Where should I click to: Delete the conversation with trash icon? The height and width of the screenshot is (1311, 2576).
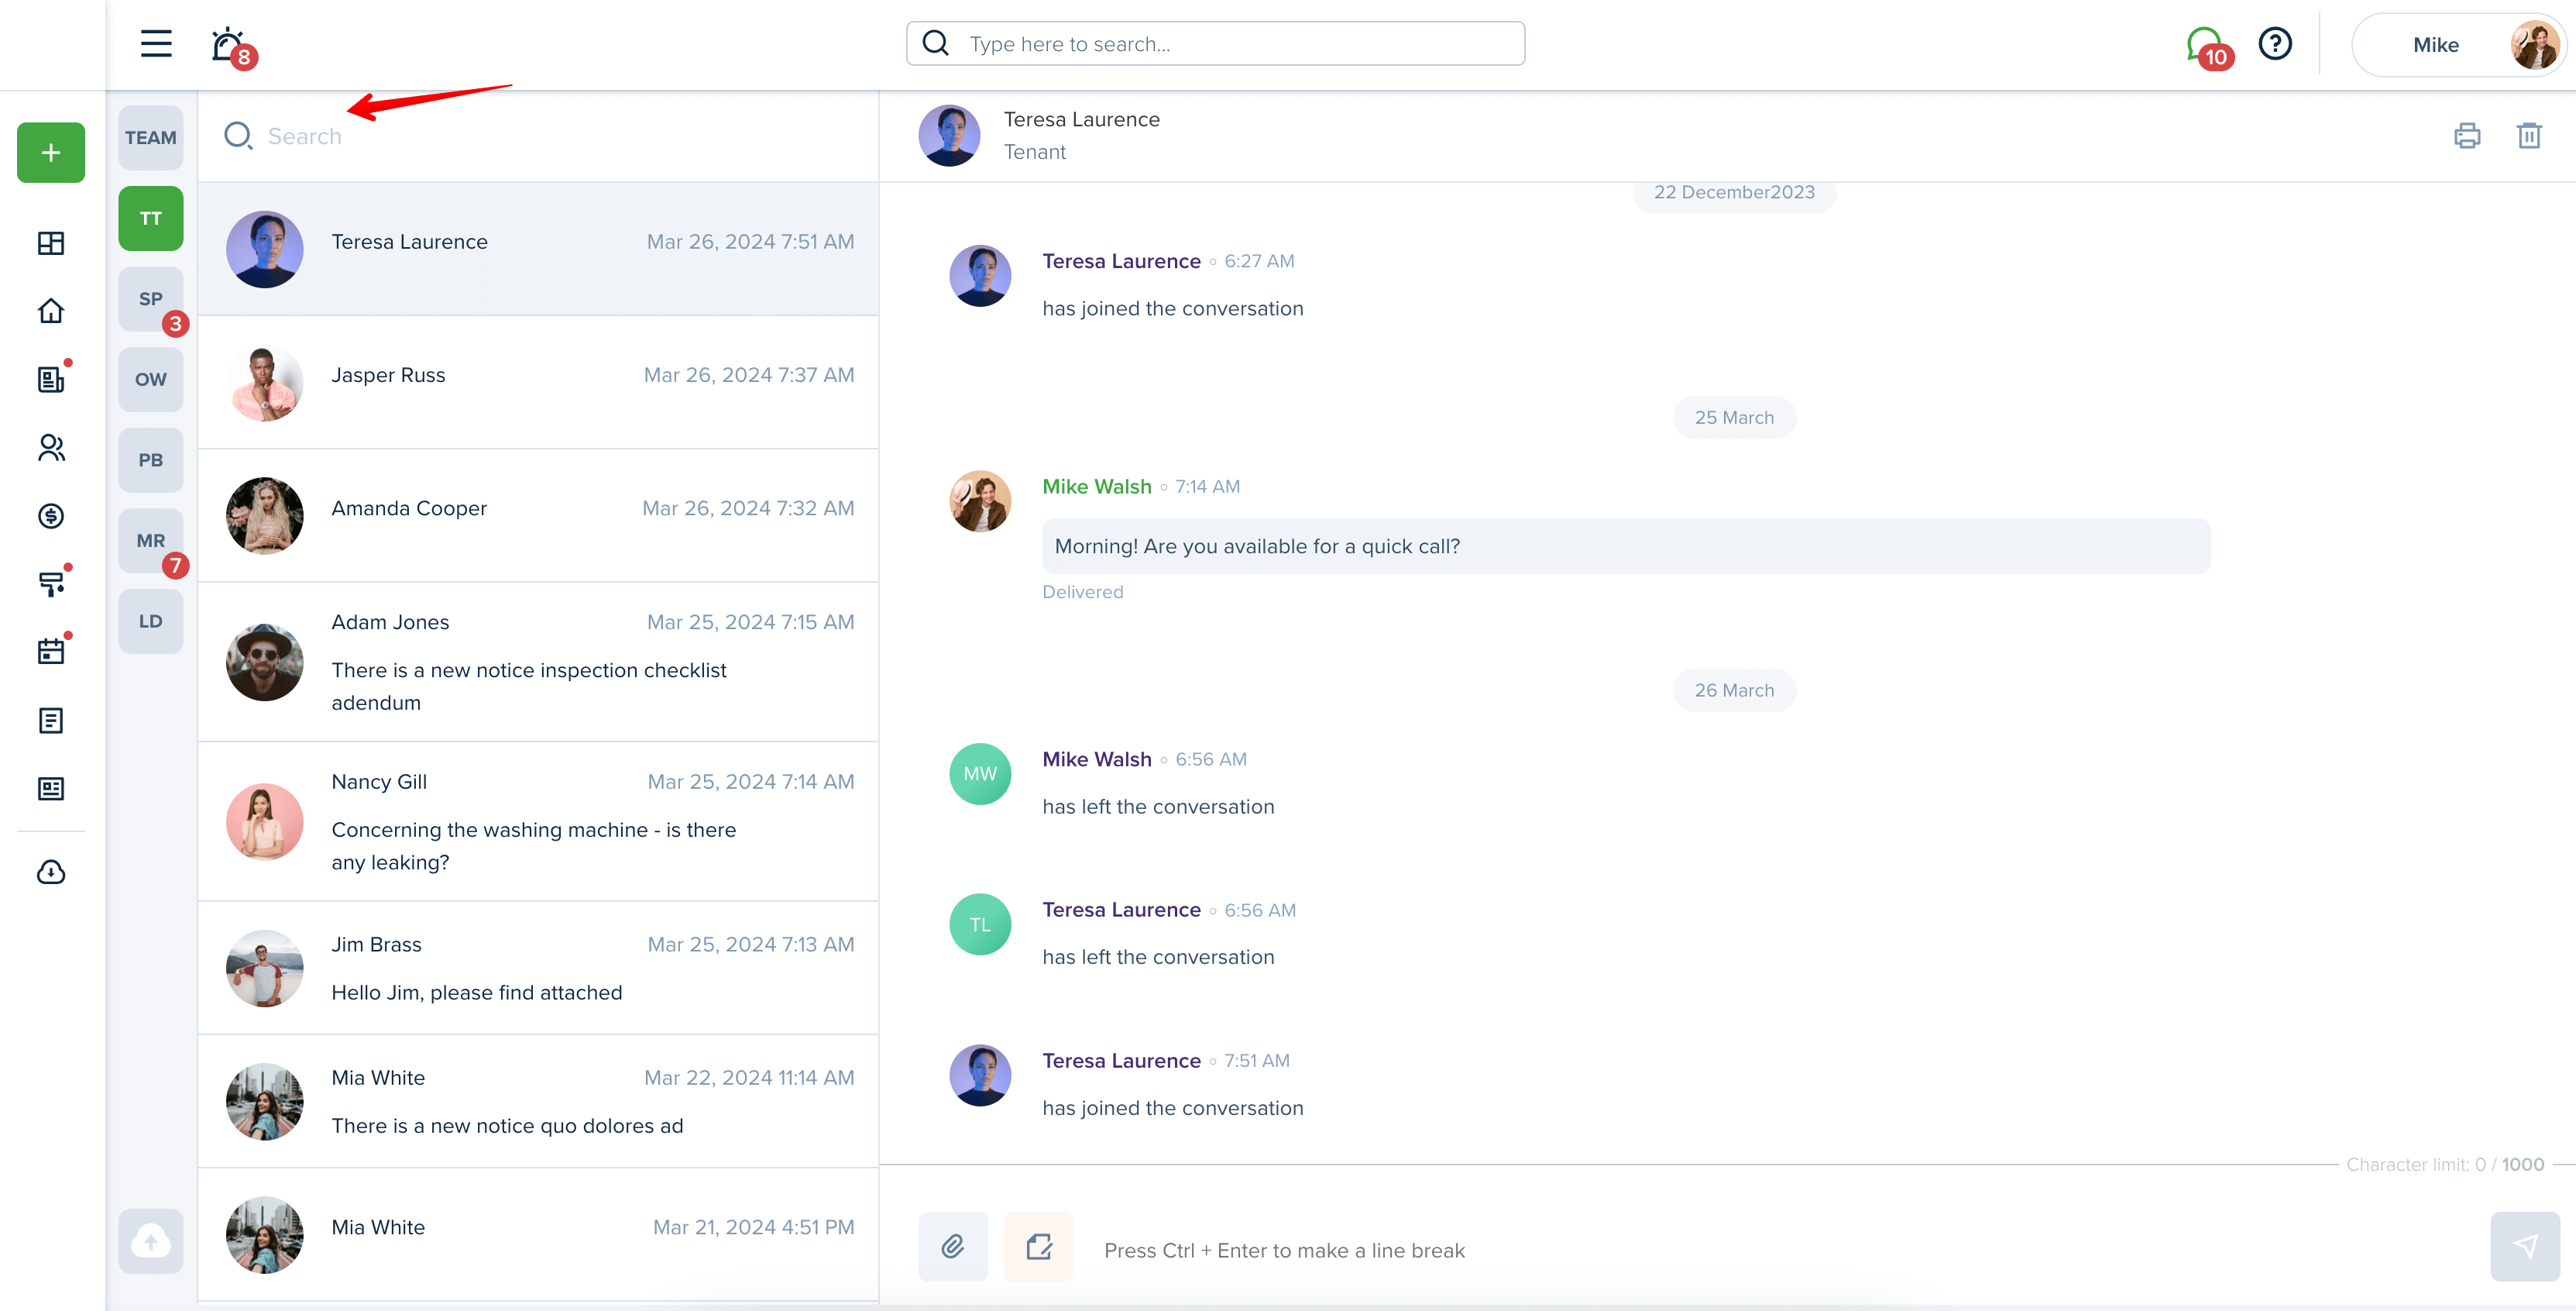tap(2529, 135)
